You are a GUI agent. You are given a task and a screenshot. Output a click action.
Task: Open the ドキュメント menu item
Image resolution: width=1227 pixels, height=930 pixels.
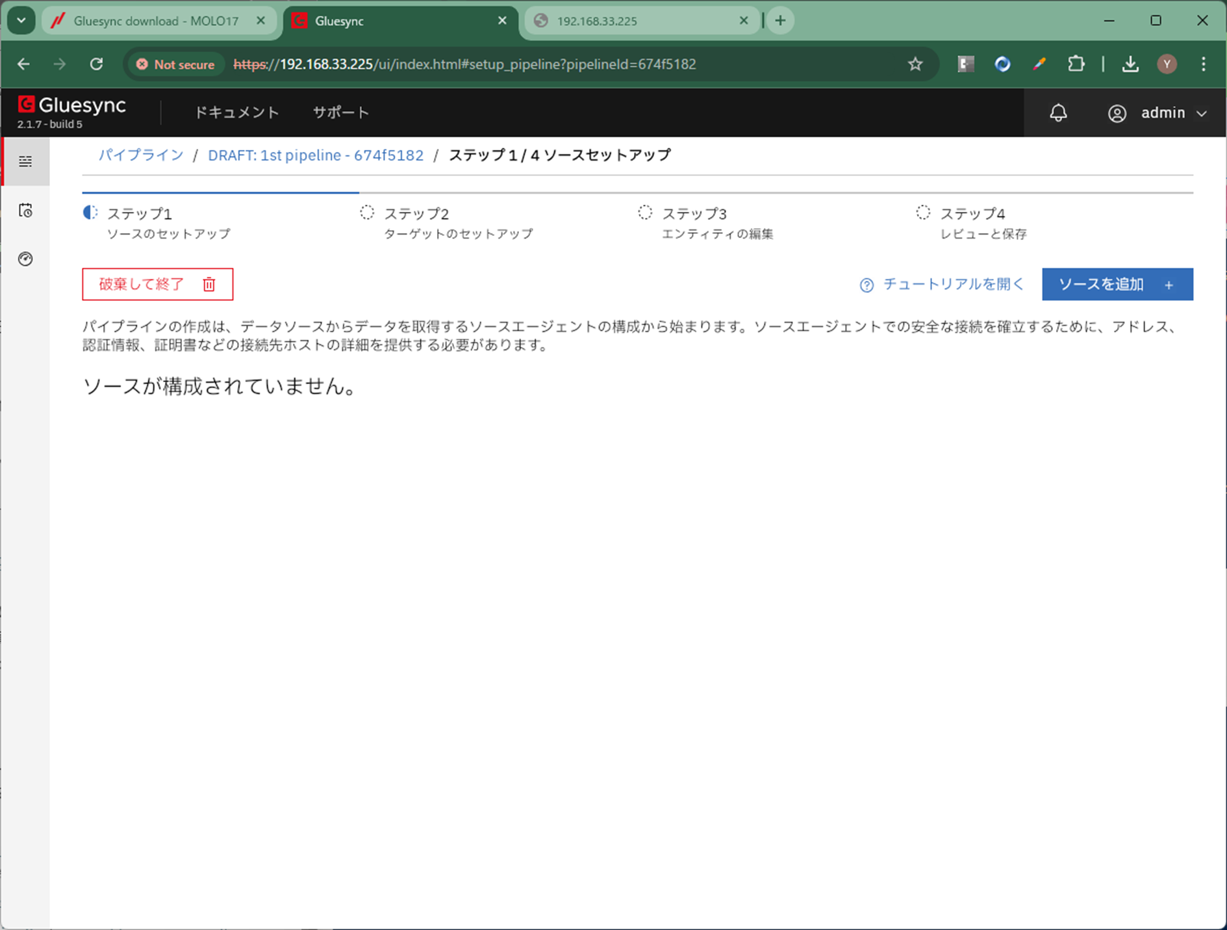(236, 112)
